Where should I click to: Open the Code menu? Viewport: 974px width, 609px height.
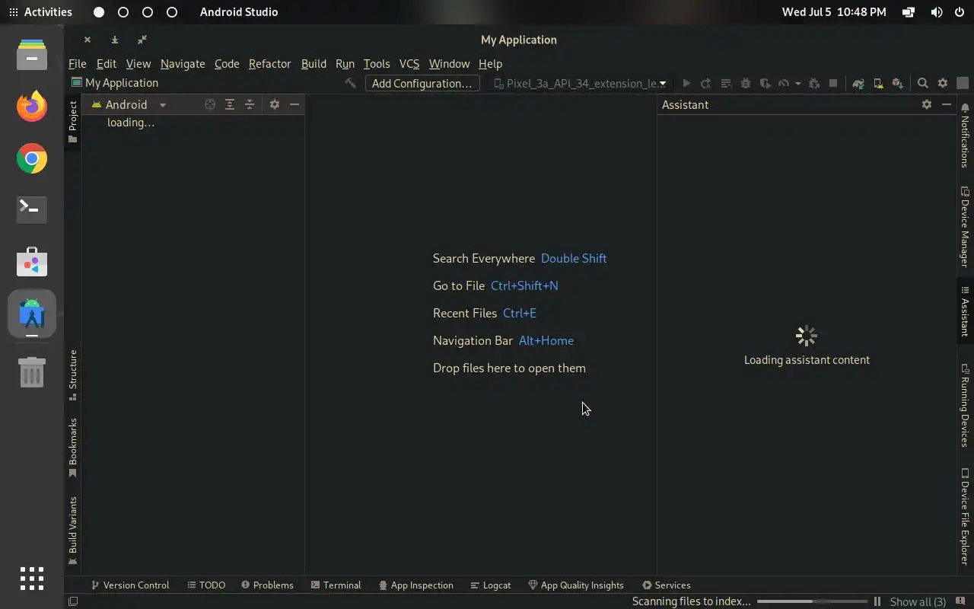227,63
